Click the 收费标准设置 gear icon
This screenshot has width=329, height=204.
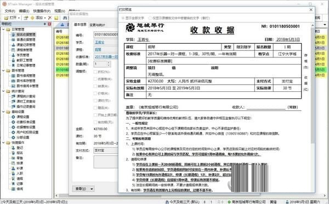(13, 122)
